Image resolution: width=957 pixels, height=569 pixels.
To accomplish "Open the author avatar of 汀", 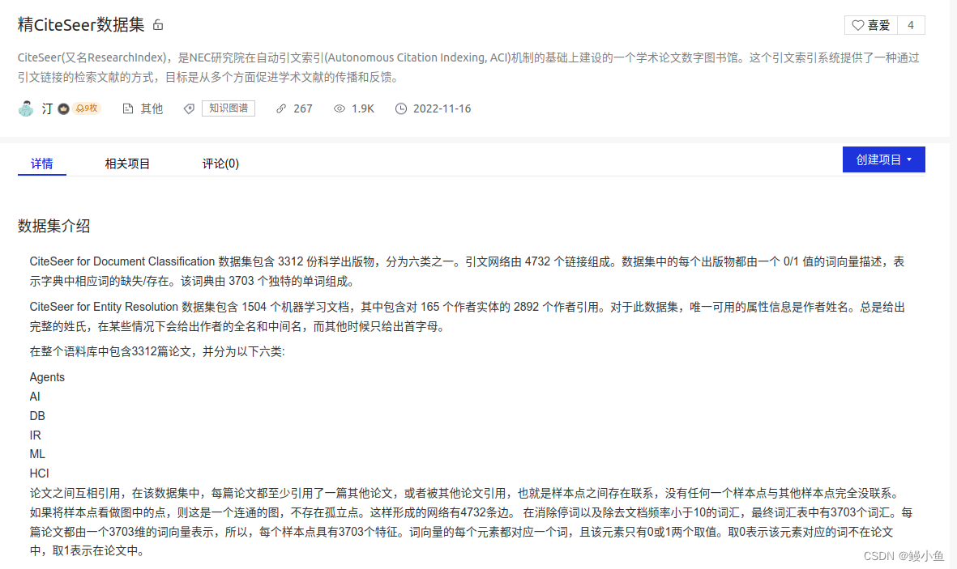I will tap(26, 108).
